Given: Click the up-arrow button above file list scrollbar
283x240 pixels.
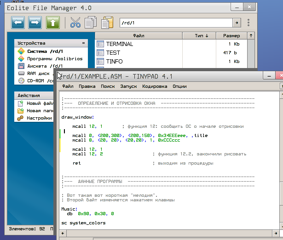Looking at the screenshot, I should click(251, 35).
